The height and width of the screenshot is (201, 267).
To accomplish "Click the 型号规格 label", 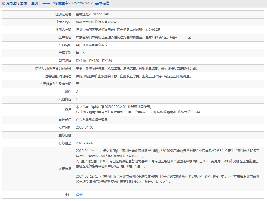I will tap(65, 61).
